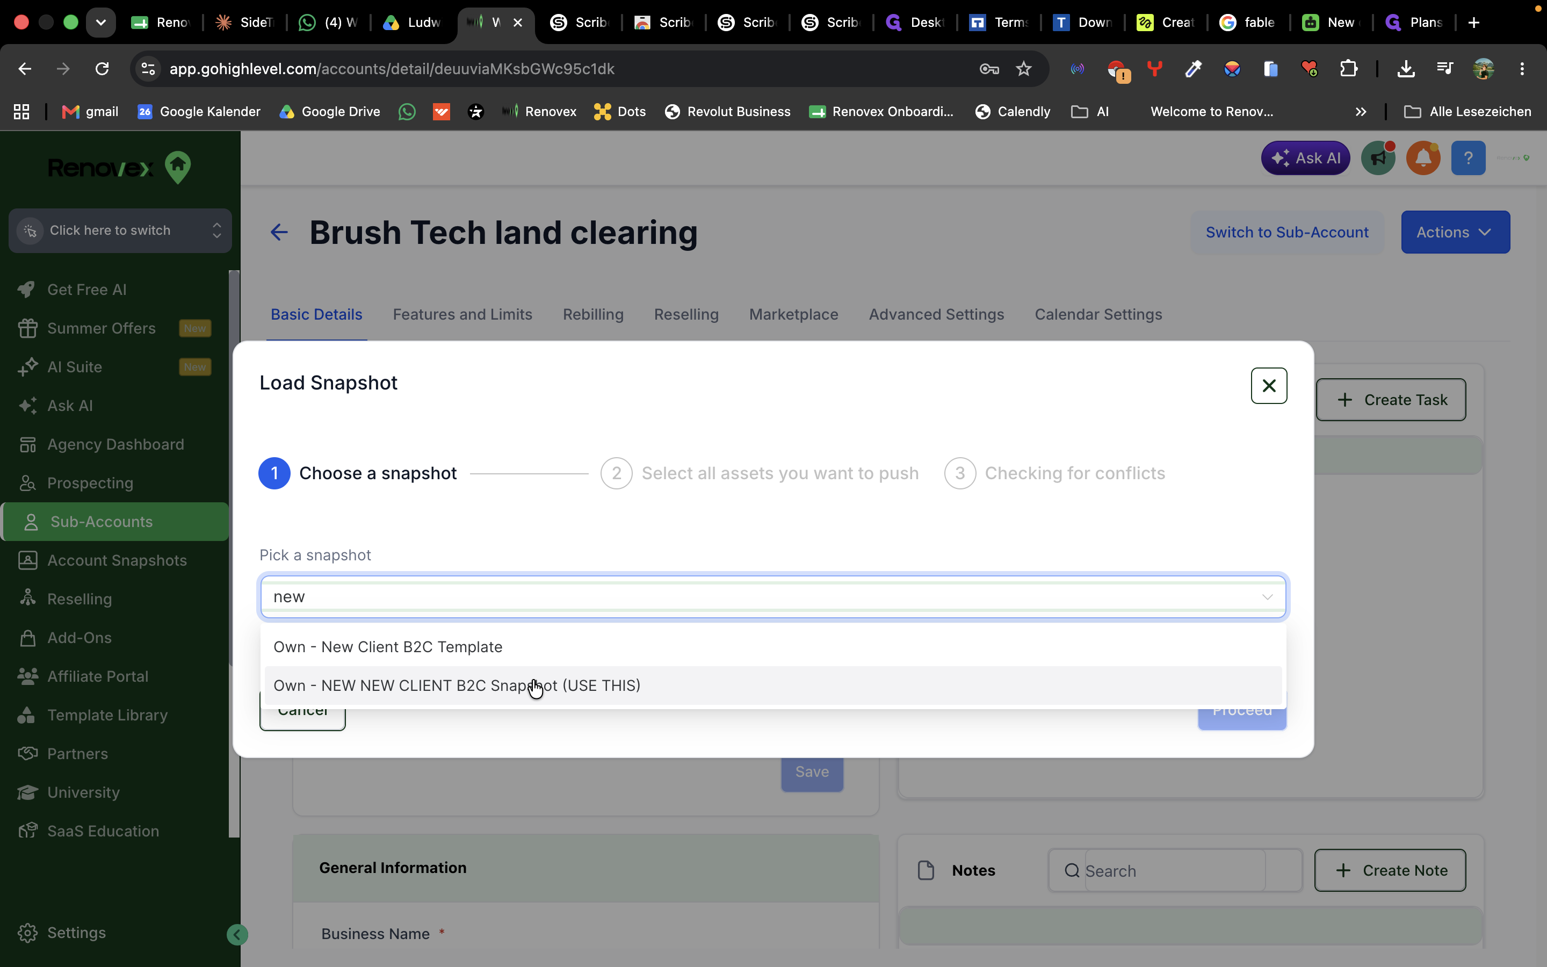The width and height of the screenshot is (1547, 967).
Task: Open the Advanced Settings tab
Action: pos(936,314)
